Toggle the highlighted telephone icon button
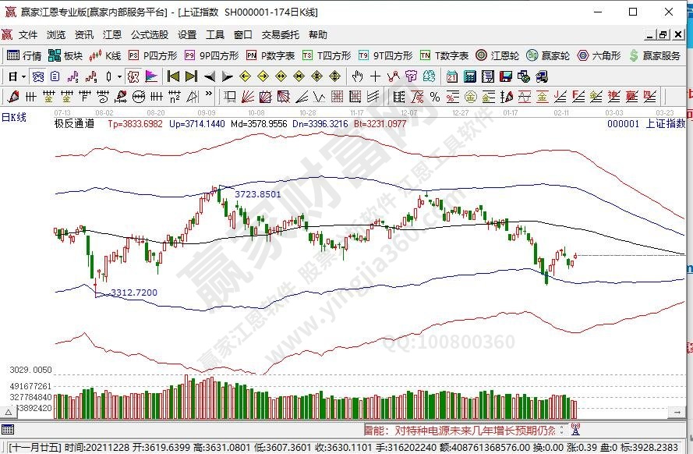 coord(38,77)
